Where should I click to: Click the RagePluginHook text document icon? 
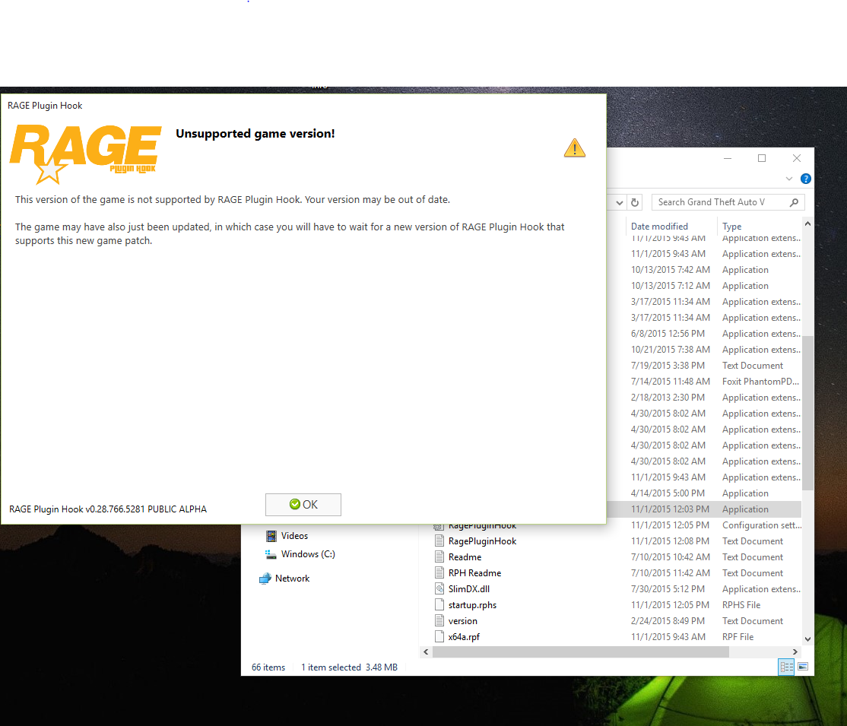point(439,541)
